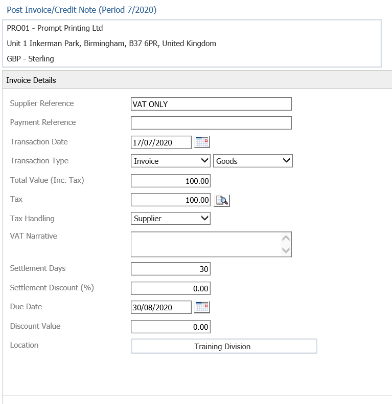The image size is (392, 404).
Task: Open the Invoice transaction type dropdown
Action: [x=171, y=161]
